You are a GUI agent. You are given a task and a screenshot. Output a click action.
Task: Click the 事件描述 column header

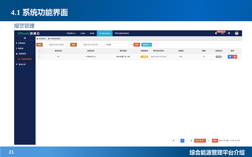tap(123, 51)
